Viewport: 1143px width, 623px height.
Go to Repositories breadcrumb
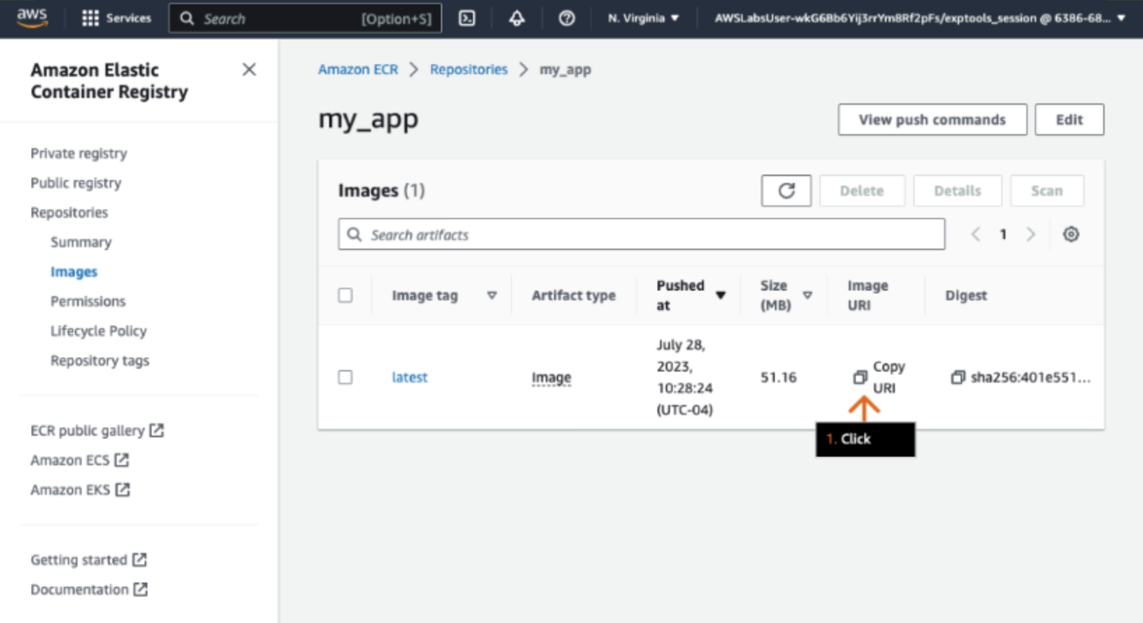469,69
